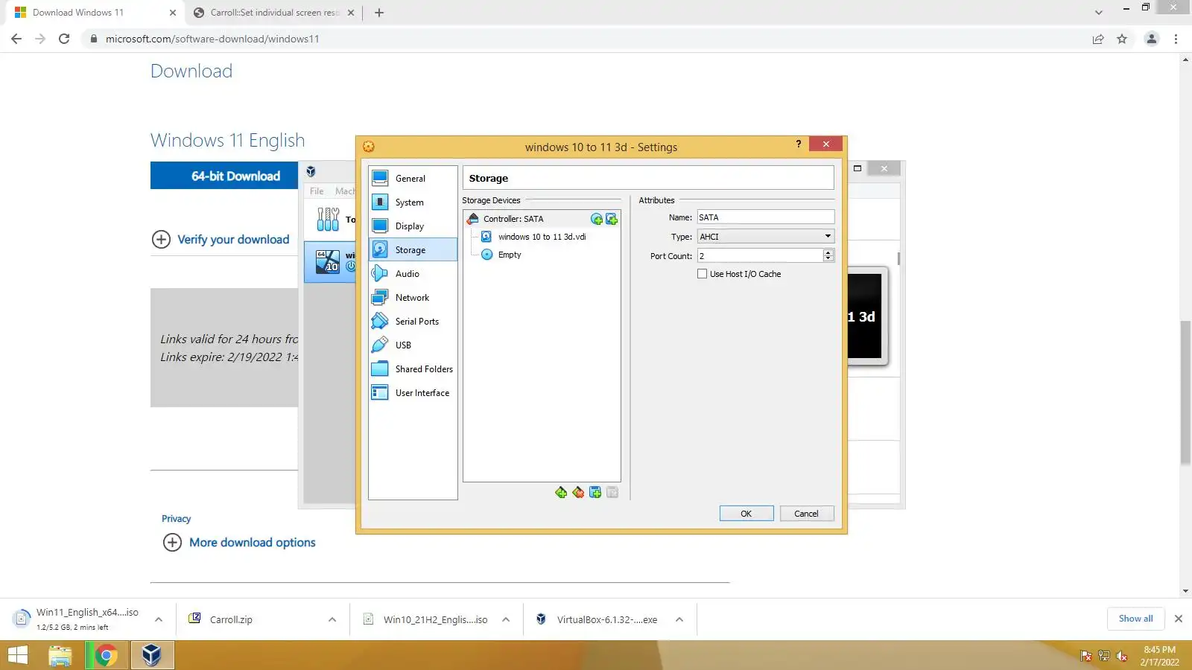Screen dimensions: 1192x670
Task: Open USB settings category
Action: pos(413,345)
